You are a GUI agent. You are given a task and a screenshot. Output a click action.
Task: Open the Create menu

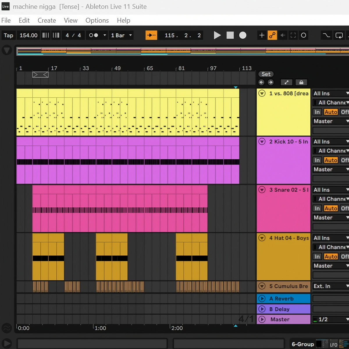point(47,20)
